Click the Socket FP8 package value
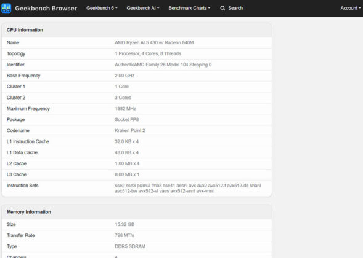The height and width of the screenshot is (258, 363). pyautogui.click(x=126, y=120)
